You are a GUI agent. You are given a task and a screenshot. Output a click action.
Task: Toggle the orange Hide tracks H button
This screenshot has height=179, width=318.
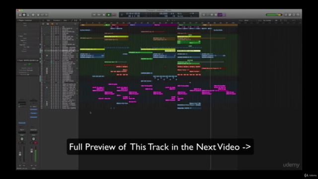coord(52,24)
